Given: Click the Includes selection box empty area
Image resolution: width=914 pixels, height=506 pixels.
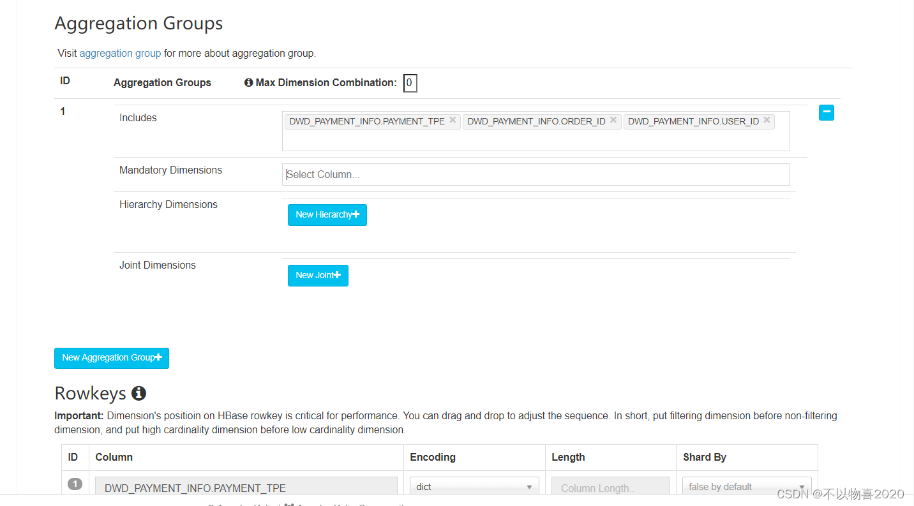Looking at the screenshot, I should (536, 141).
